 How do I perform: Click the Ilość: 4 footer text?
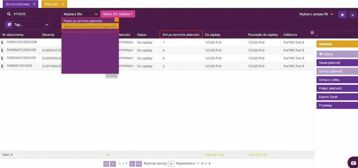click(7, 154)
